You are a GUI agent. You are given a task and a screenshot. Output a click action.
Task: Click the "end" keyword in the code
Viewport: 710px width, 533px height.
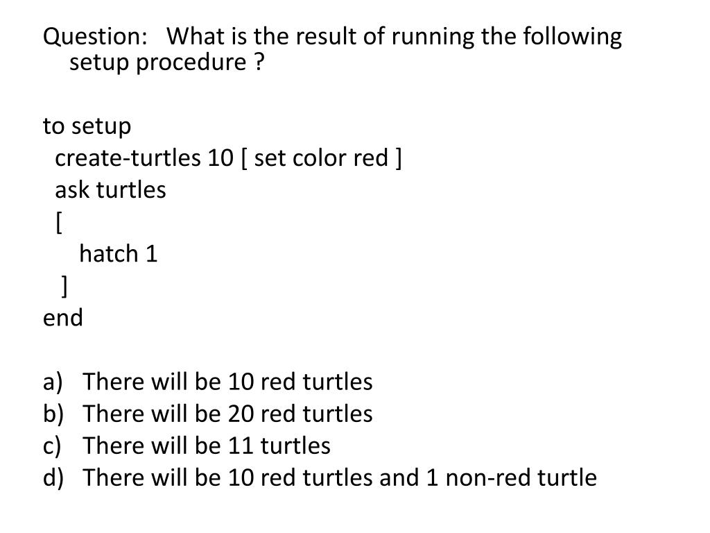pos(62,318)
